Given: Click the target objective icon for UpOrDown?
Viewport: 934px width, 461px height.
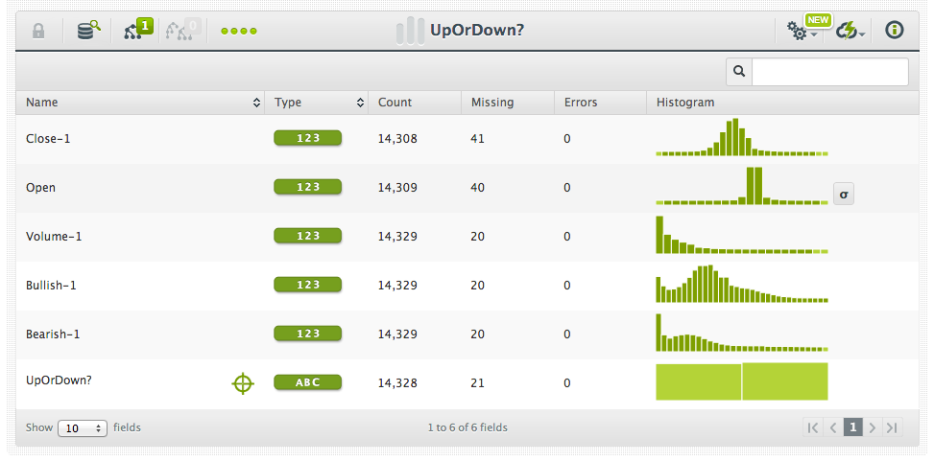Looking at the screenshot, I should (243, 383).
